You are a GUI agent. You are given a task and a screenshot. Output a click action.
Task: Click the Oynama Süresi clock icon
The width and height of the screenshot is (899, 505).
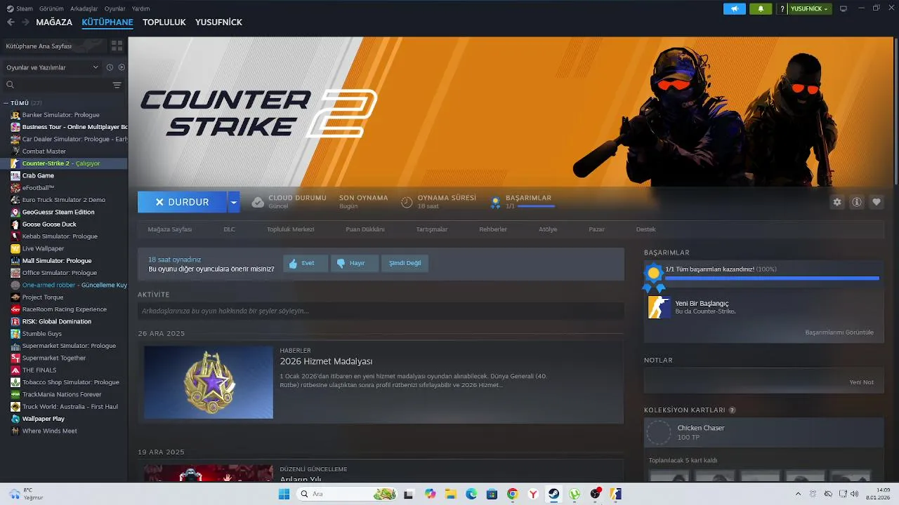coord(407,202)
